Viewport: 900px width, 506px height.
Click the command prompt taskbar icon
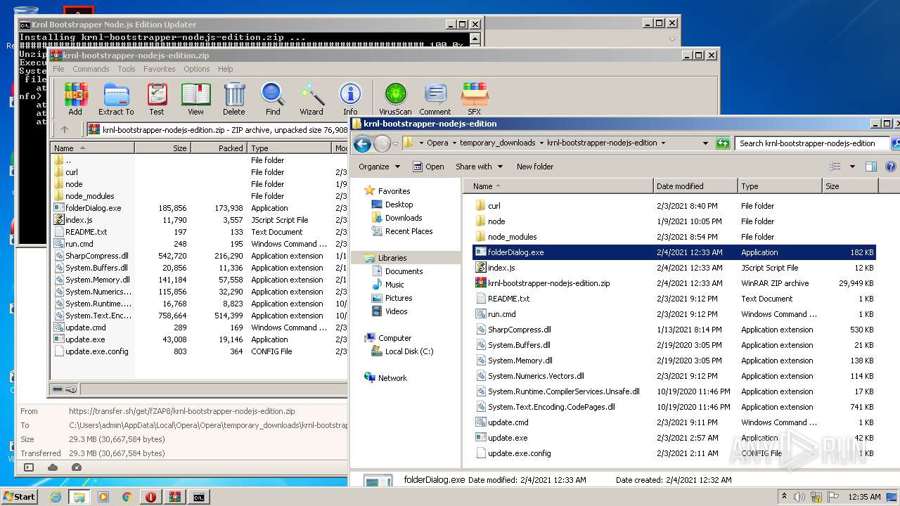pos(199,497)
